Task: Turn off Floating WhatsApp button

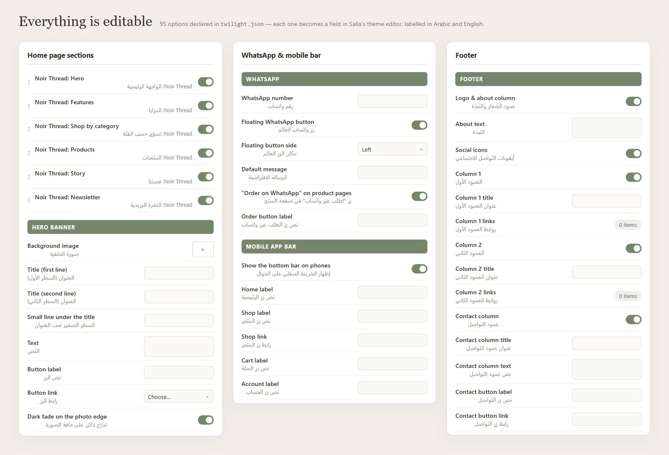Action: (x=419, y=125)
